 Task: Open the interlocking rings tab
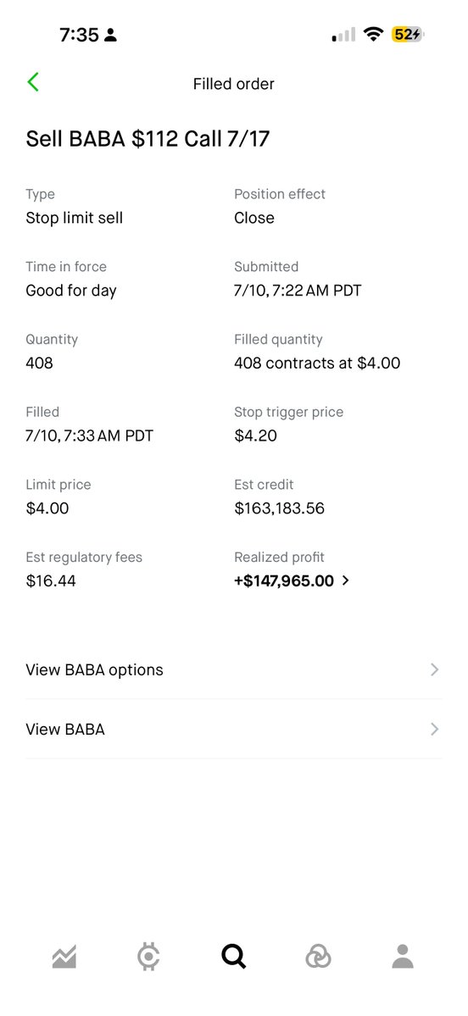318,957
